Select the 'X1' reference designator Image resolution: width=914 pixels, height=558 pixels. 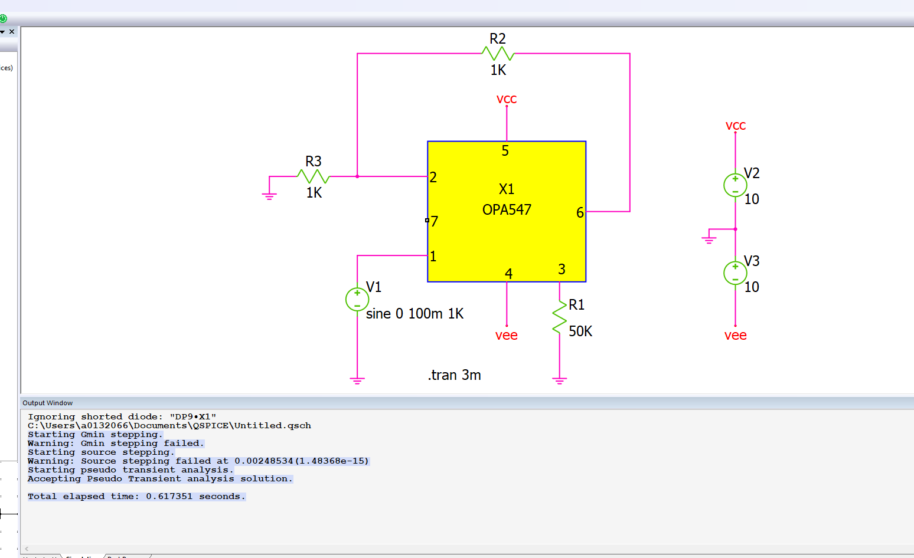[x=507, y=189]
